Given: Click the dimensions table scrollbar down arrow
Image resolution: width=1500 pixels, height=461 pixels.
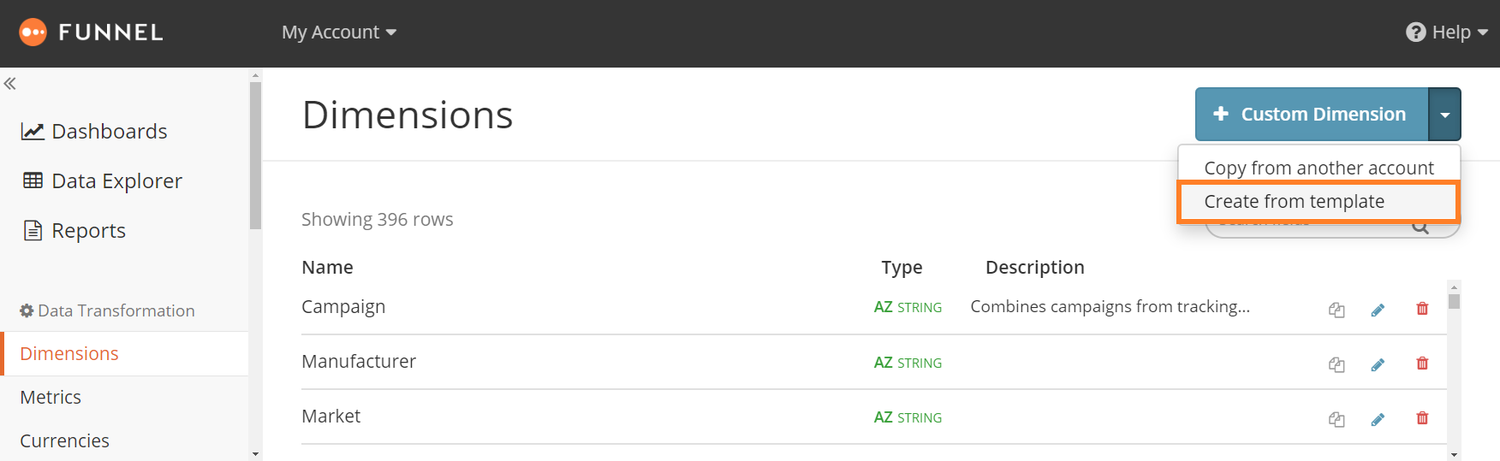Looking at the screenshot, I should pyautogui.click(x=1454, y=454).
